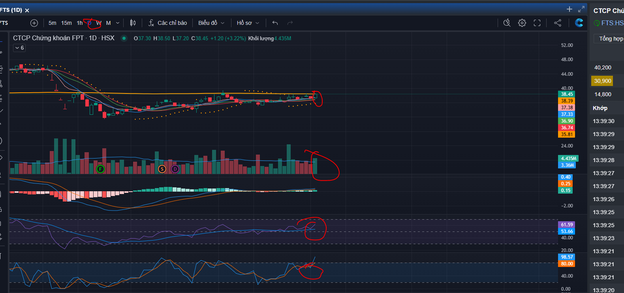Open the quick search lightning icon
Screen dimensions: 624x293
507,23
